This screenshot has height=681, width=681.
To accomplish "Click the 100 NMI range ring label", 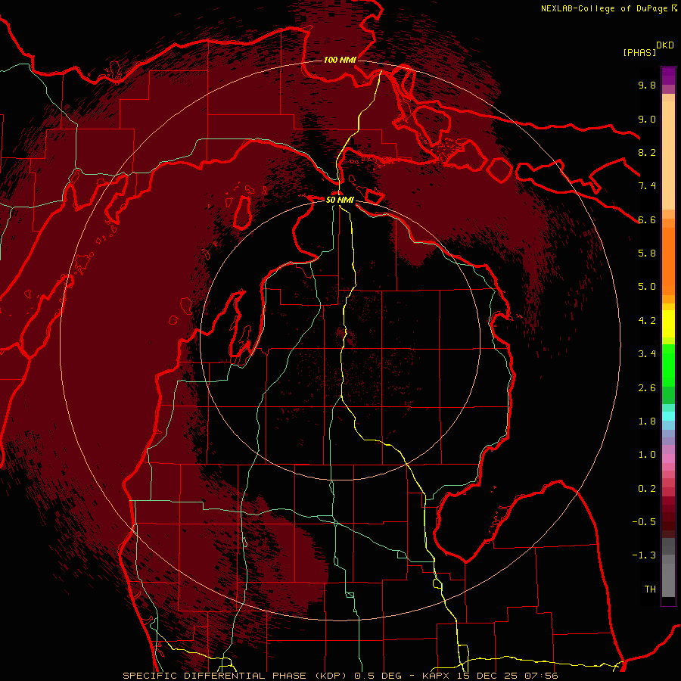I will pyautogui.click(x=340, y=60).
